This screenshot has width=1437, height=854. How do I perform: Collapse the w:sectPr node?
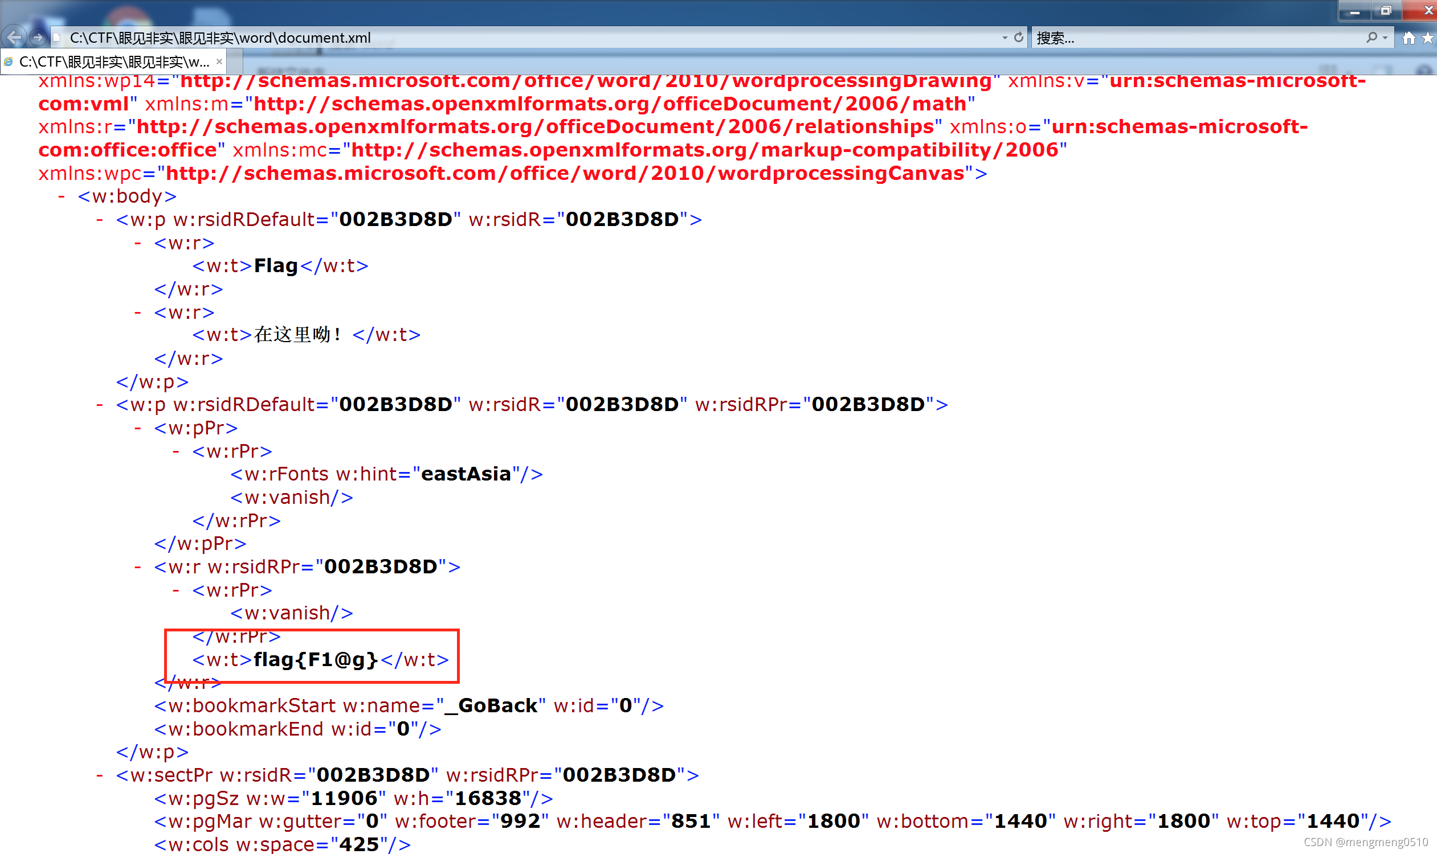pyautogui.click(x=100, y=775)
